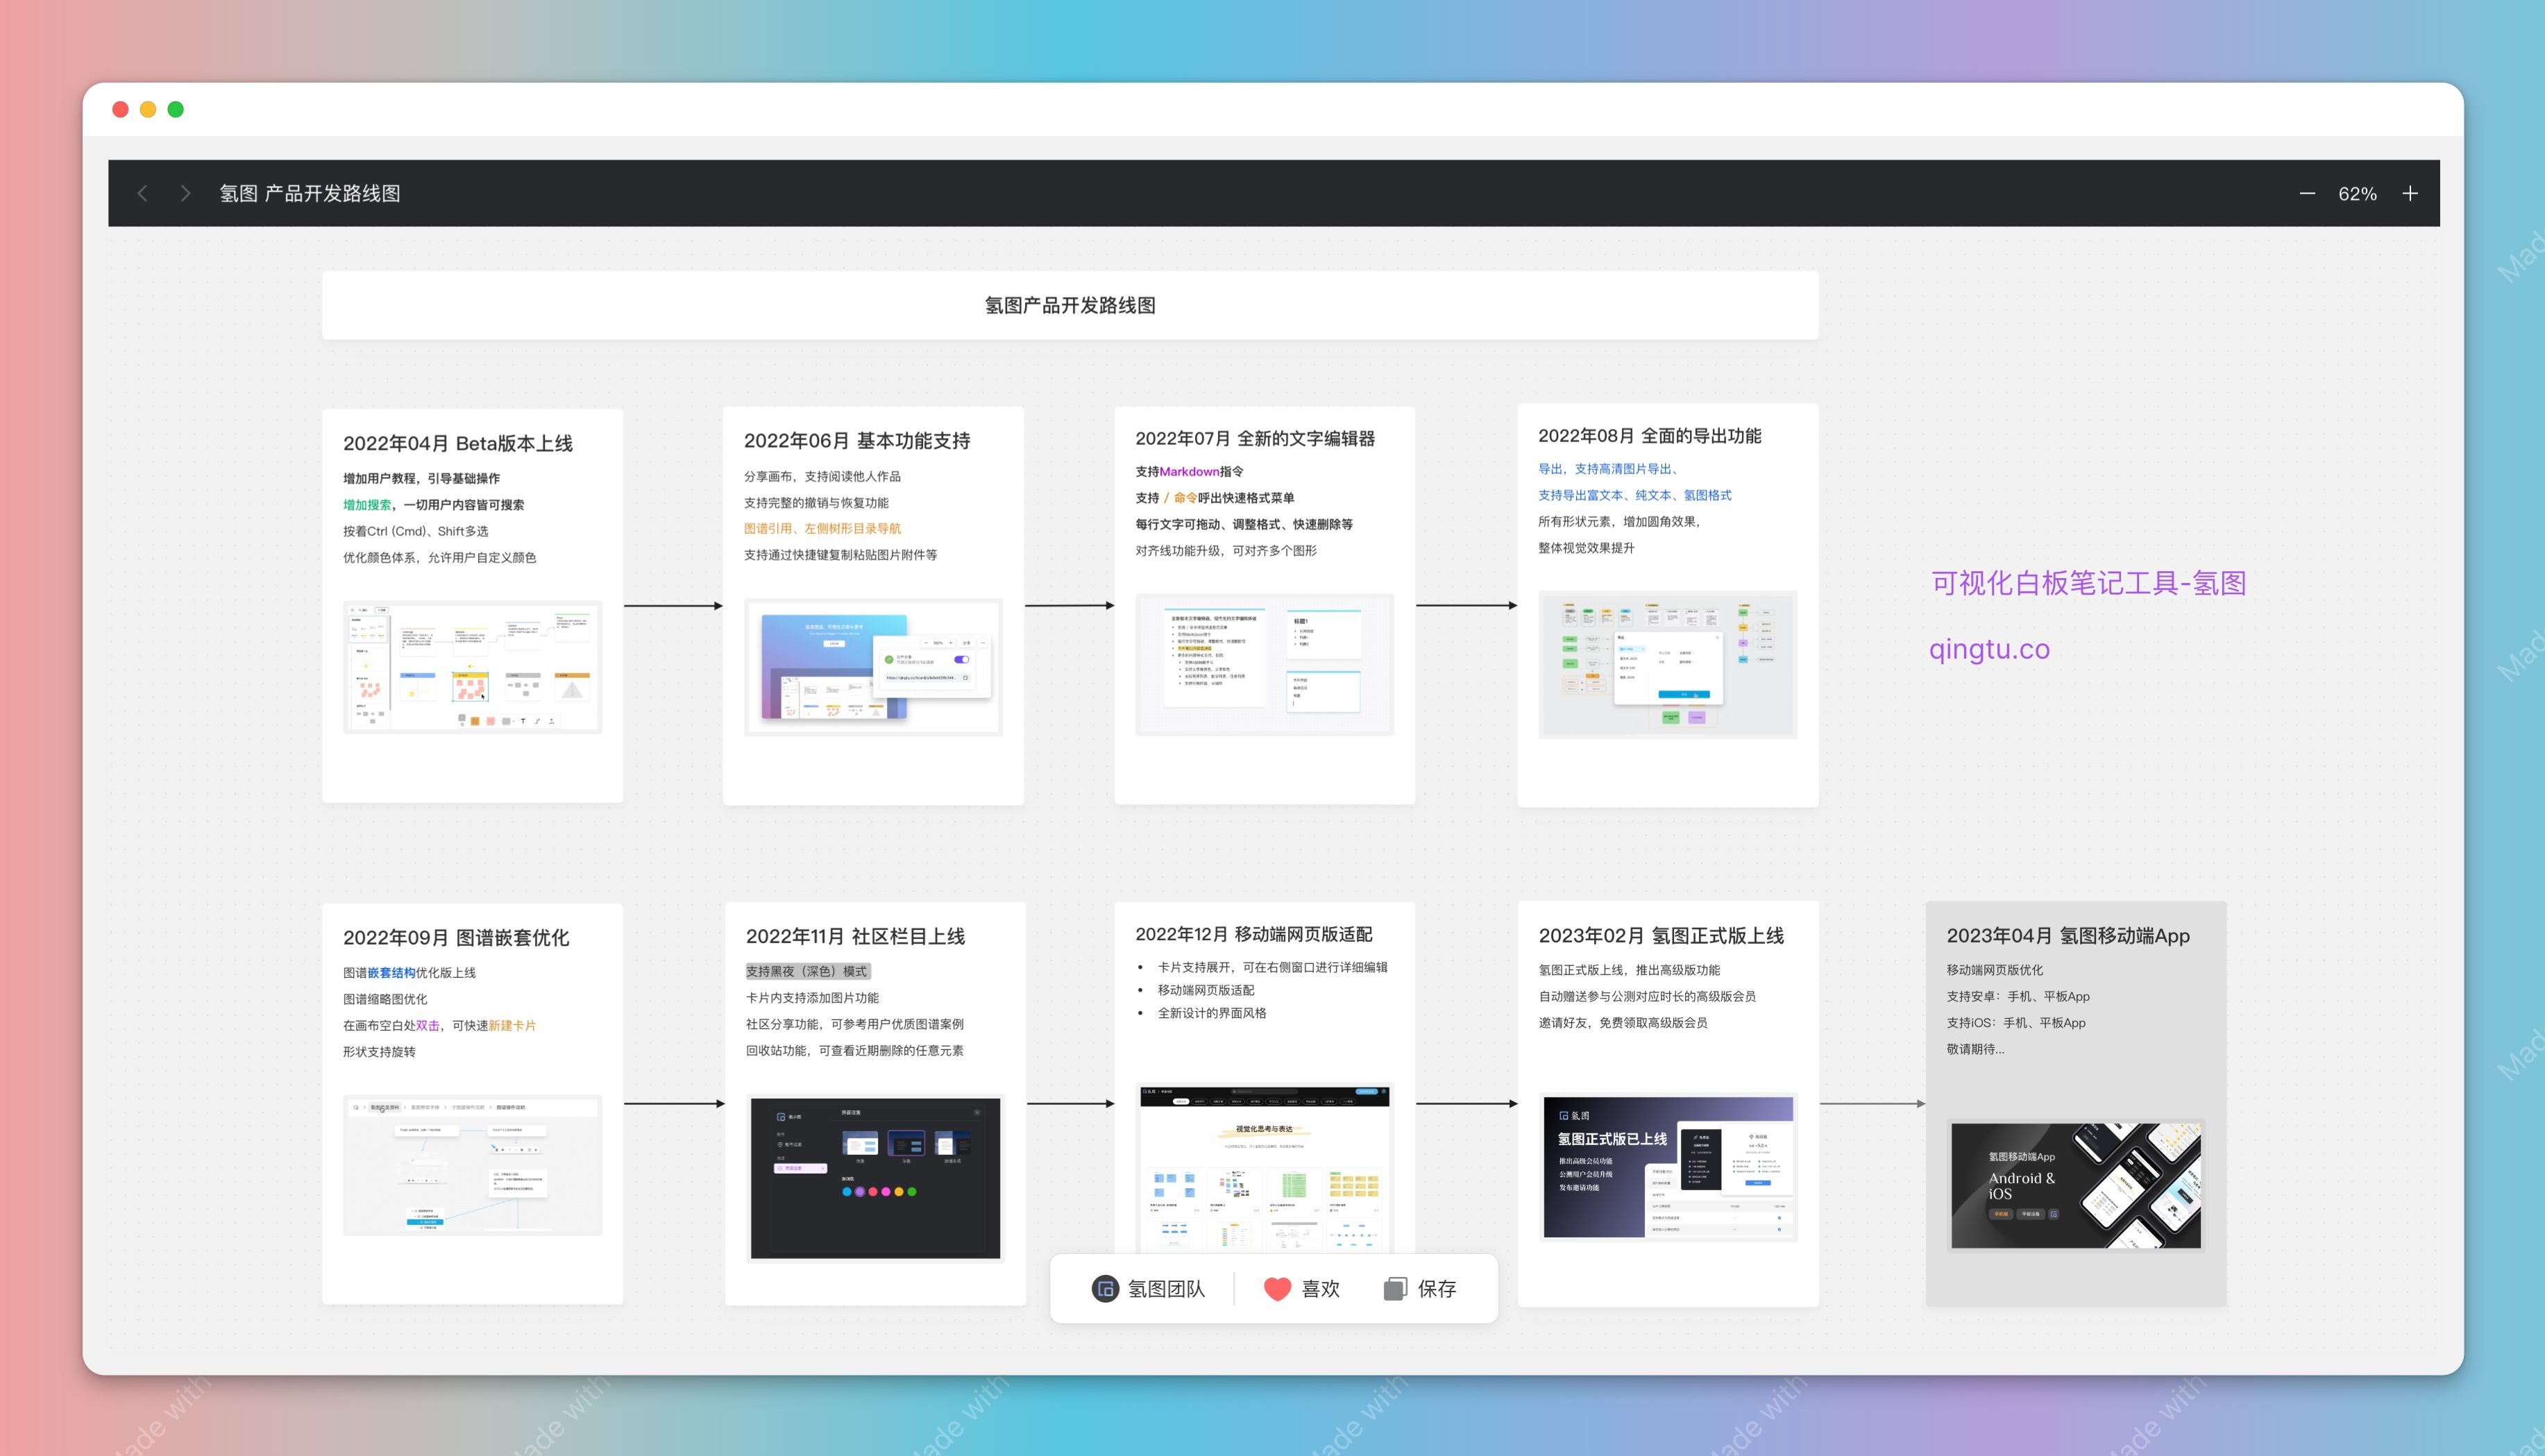Click text 支持安卓：手机、平板App
2545x1456 pixels.
coord(2018,997)
